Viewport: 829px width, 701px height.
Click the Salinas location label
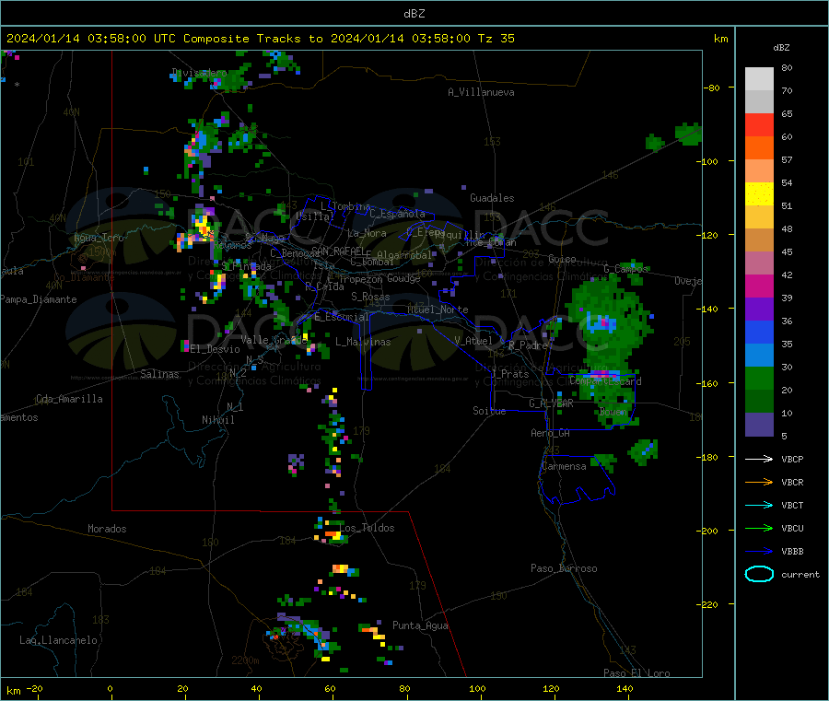[159, 374]
